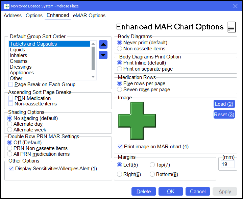This screenshot has width=243, height=199.
Task: Click the margin mm input field
Action: pos(227,164)
